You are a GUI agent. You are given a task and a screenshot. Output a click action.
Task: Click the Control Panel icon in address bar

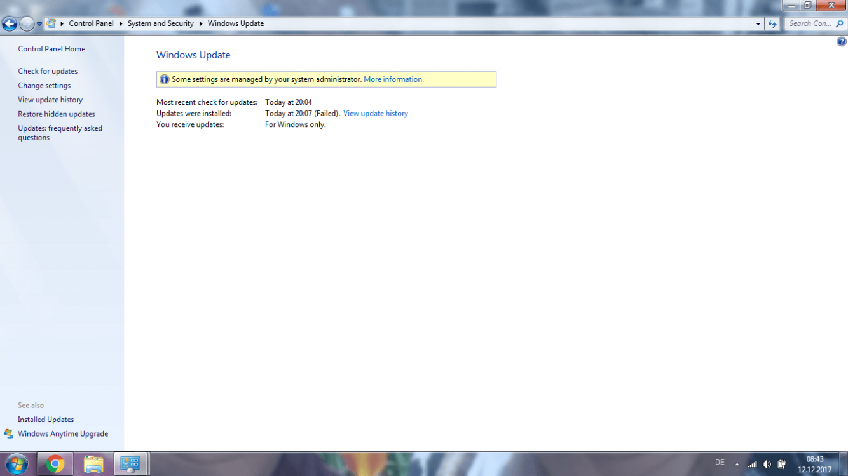pos(51,23)
